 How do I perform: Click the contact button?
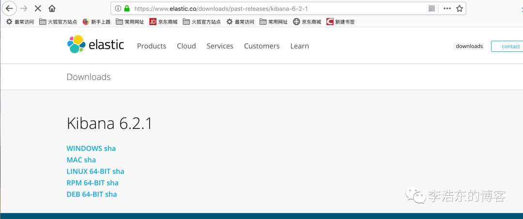tap(507, 47)
